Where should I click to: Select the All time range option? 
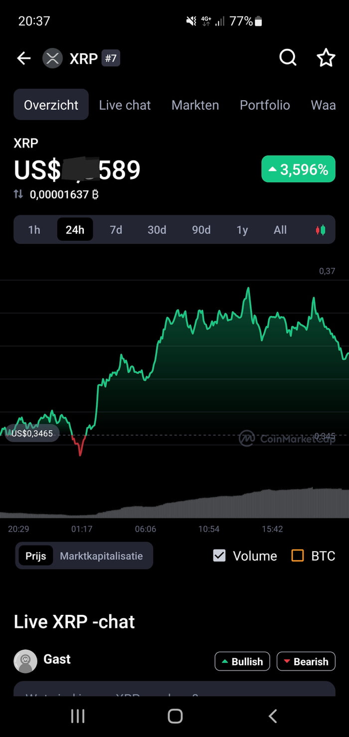(280, 230)
